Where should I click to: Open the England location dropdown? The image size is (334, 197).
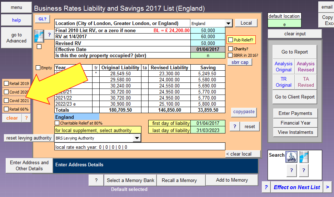pyautogui.click(x=228, y=24)
